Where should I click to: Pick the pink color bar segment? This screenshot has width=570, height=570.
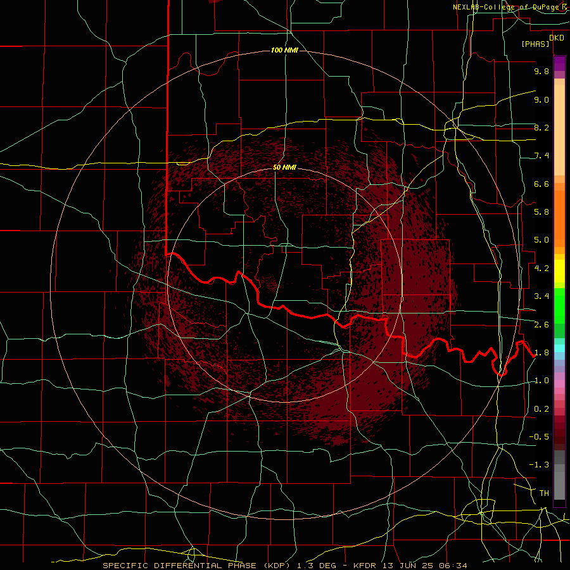pos(559,384)
